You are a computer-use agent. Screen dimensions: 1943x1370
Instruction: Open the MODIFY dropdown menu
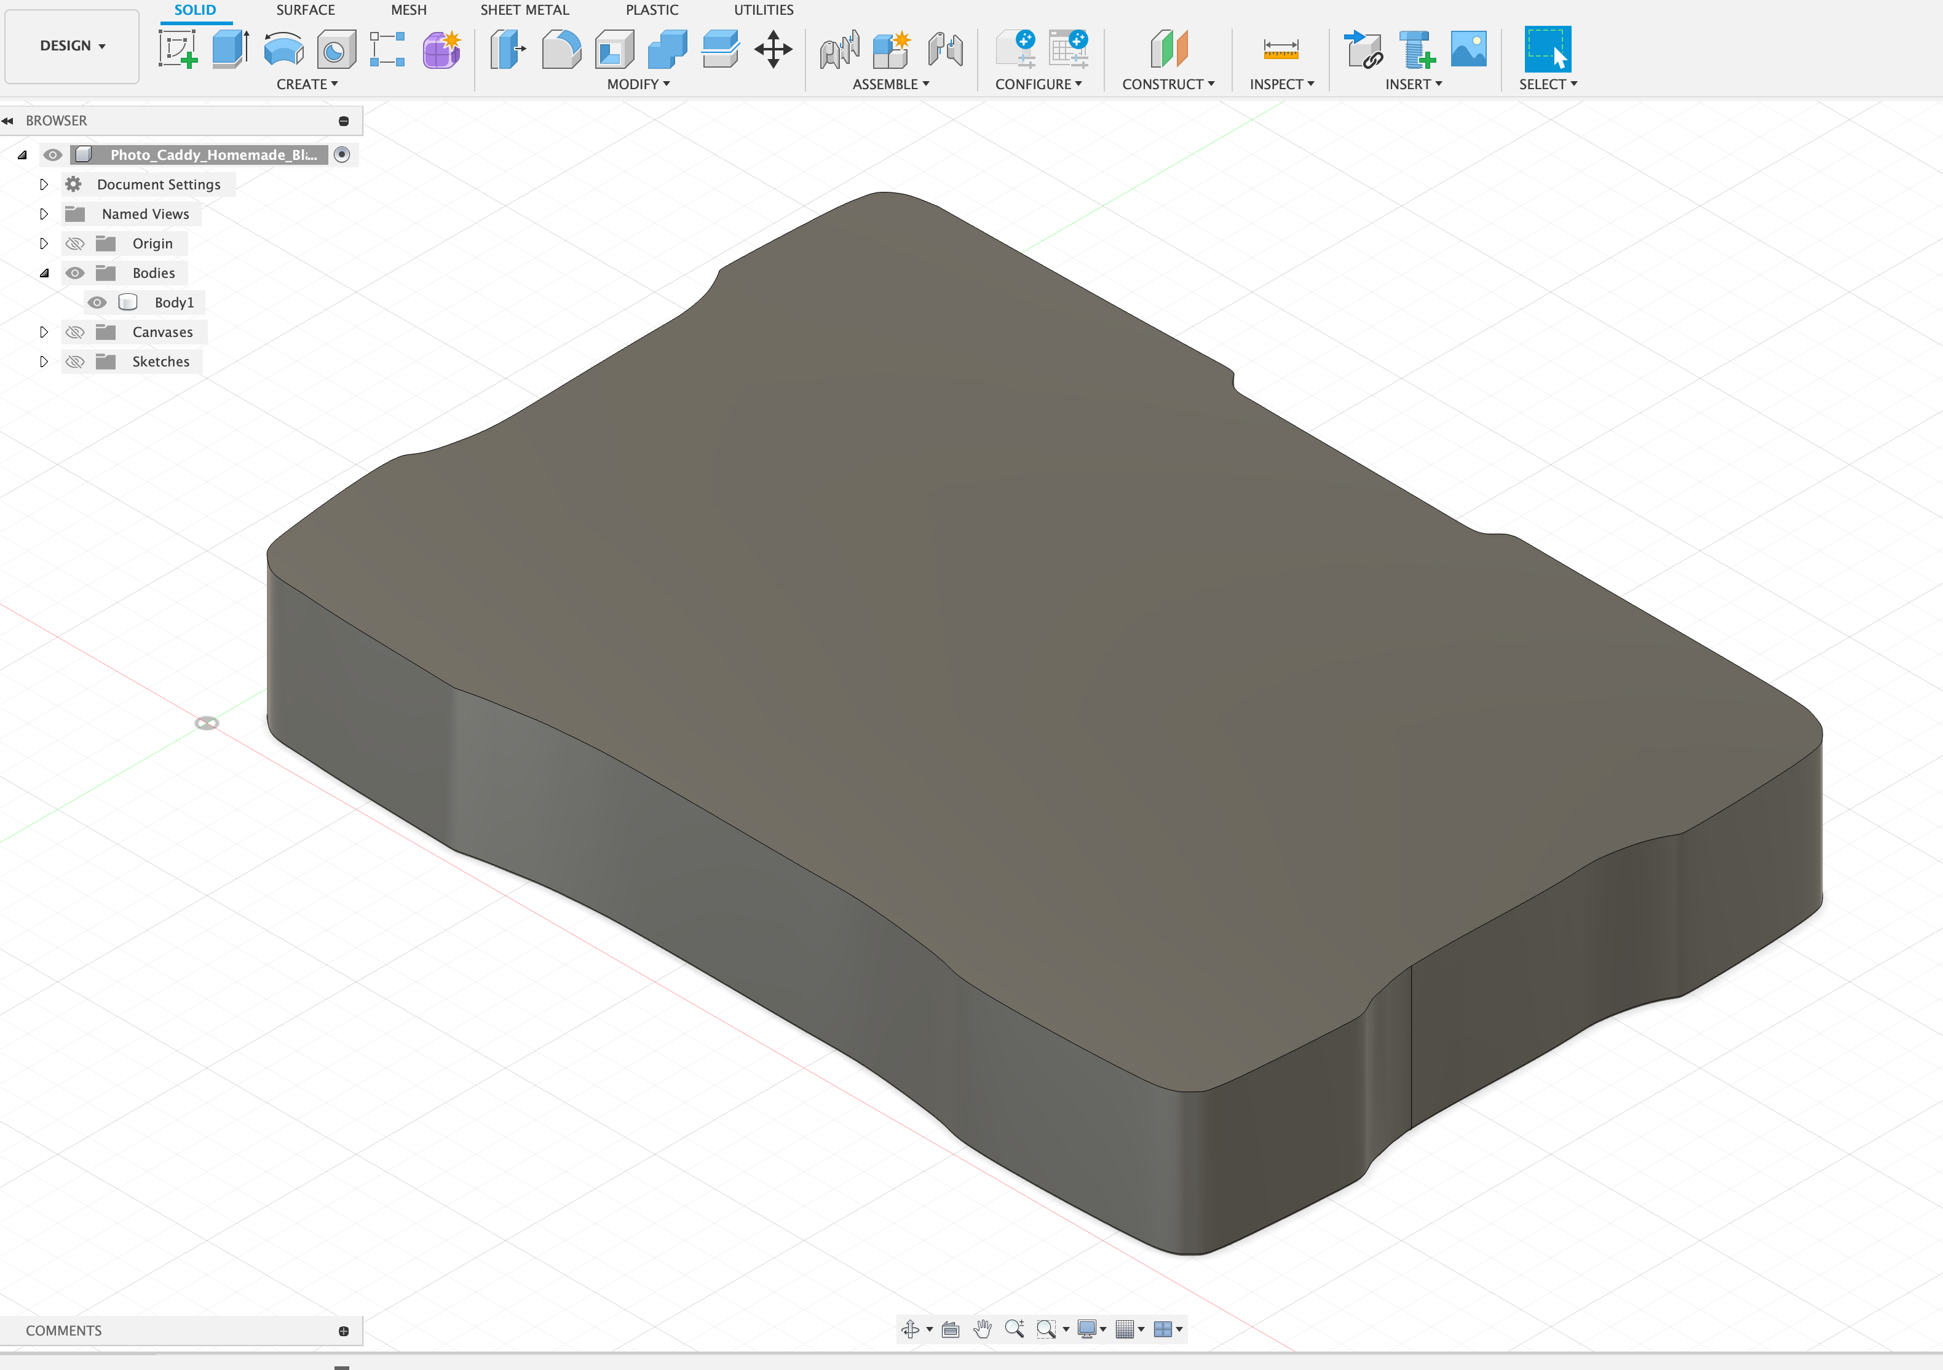point(638,85)
